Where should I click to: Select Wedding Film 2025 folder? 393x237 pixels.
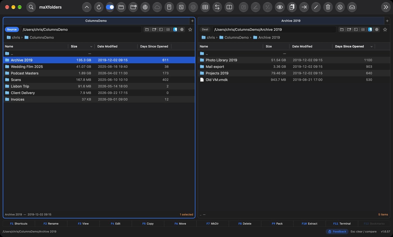[x=99, y=66]
